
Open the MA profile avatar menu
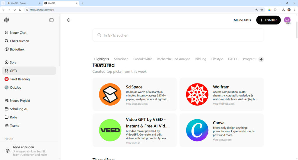[287, 20]
